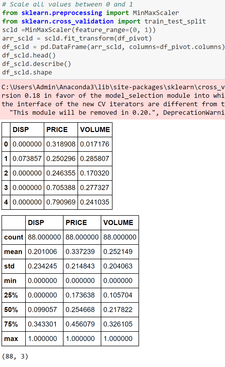Image resolution: width=225 pixels, height=367 pixels.
Task: Select the VOLUME value 0.017176
Action: 95,144
